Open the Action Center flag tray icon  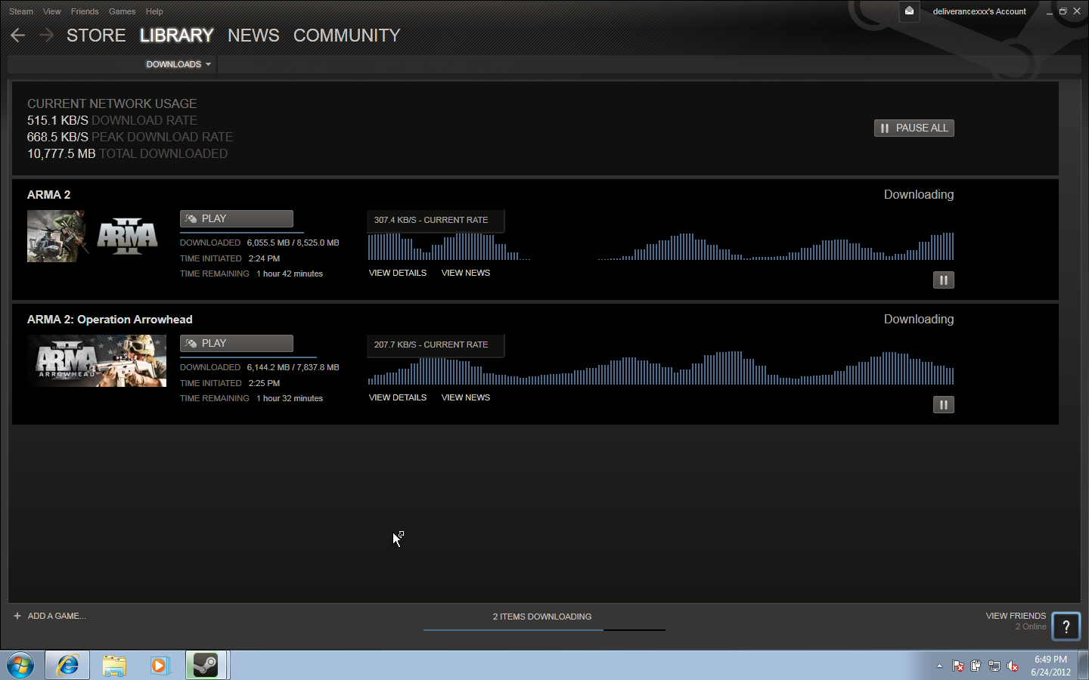click(958, 666)
